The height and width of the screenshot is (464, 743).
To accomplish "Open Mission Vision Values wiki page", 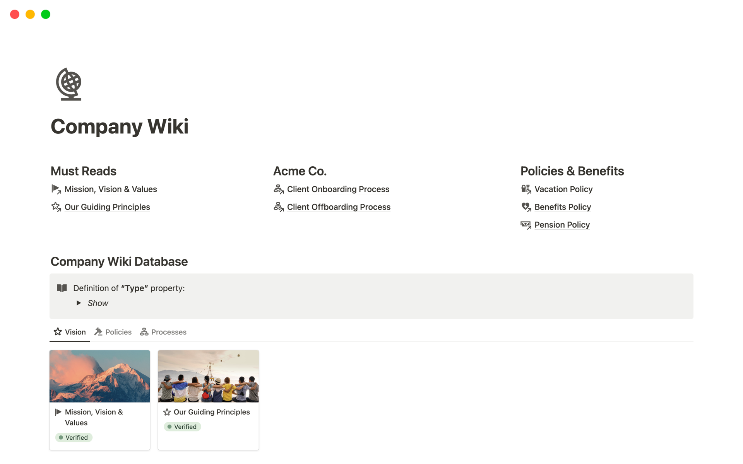I will (111, 189).
